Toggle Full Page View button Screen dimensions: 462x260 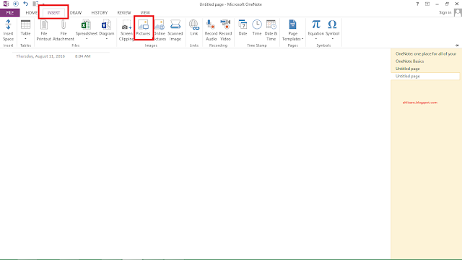pyautogui.click(x=427, y=4)
